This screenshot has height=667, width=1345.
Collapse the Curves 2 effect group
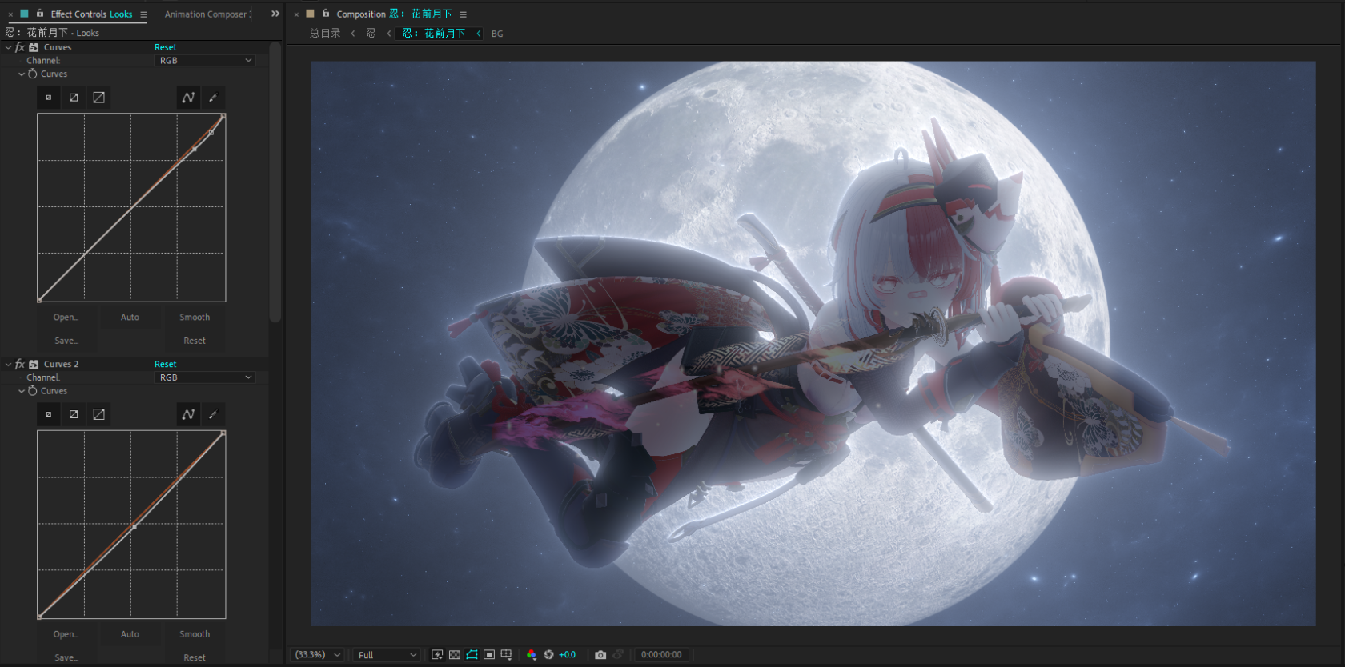[8, 364]
